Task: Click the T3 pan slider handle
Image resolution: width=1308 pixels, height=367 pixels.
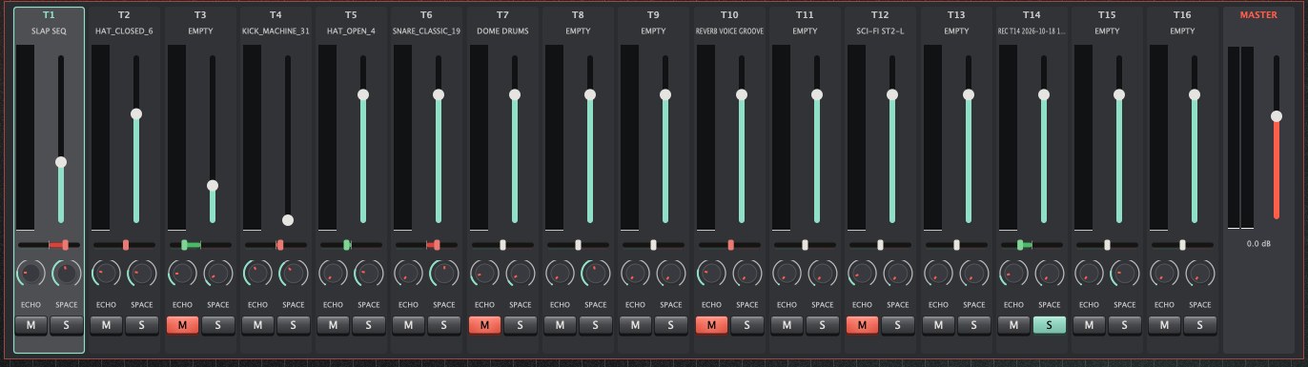Action: pos(185,245)
